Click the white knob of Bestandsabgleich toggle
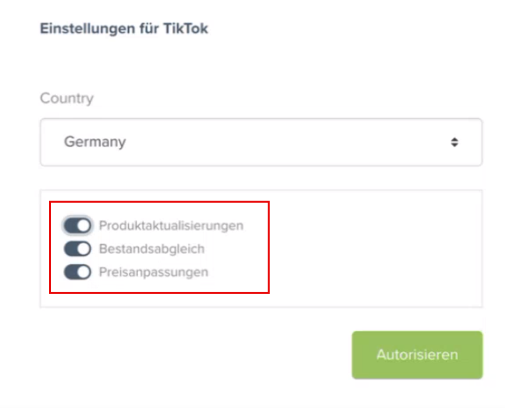 tap(83, 249)
